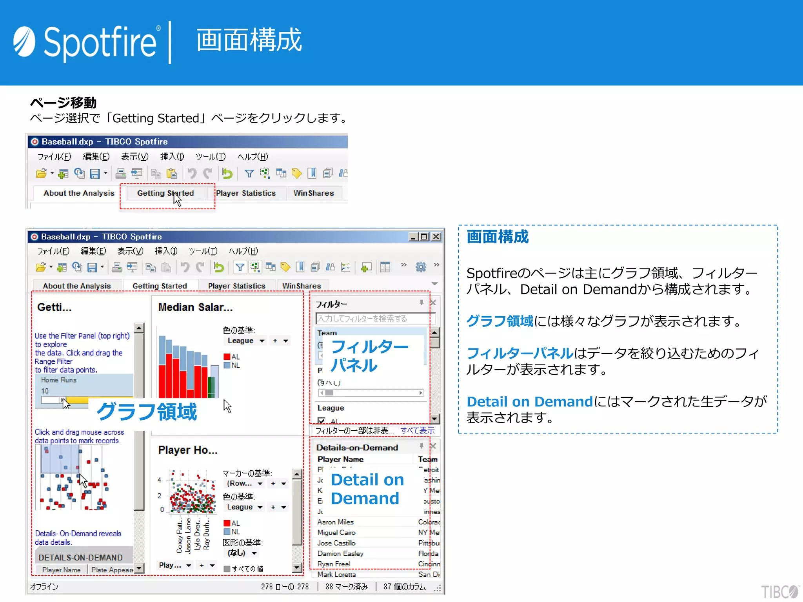
Task: Click the Table visualization icon in the toolbar
Action: (x=385, y=268)
